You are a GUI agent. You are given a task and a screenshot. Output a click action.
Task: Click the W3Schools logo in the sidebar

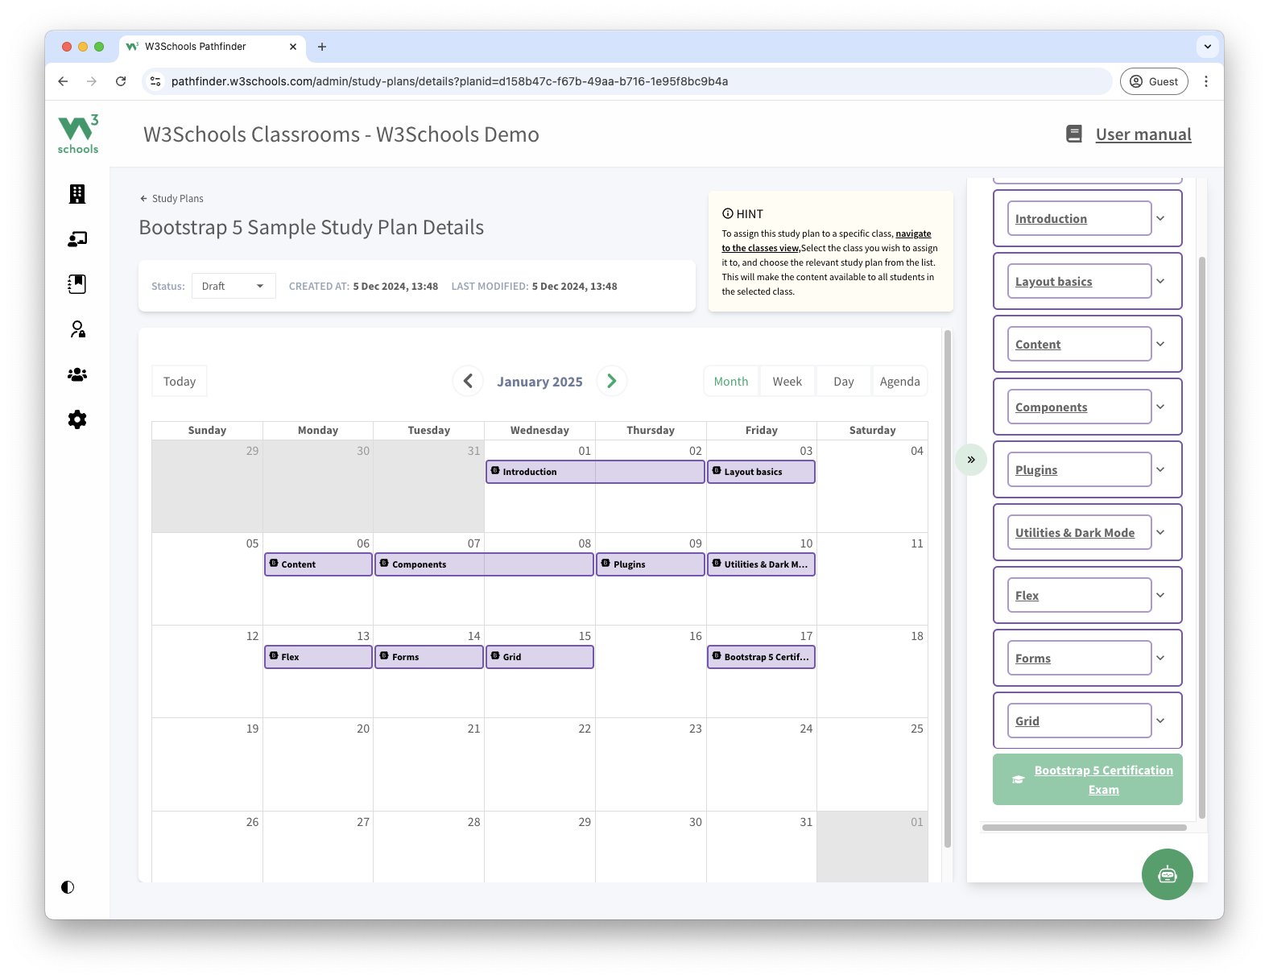tap(78, 134)
